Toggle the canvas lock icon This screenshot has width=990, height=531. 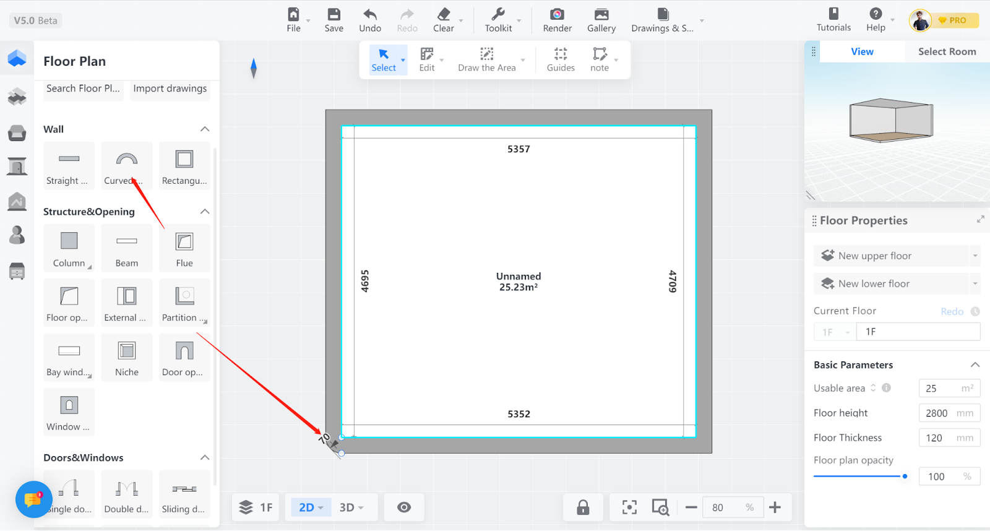pyautogui.click(x=583, y=507)
